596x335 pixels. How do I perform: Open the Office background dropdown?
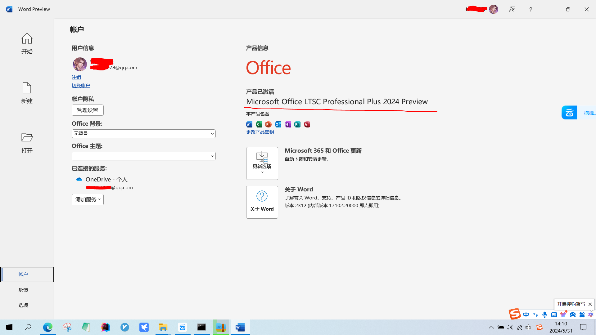143,134
